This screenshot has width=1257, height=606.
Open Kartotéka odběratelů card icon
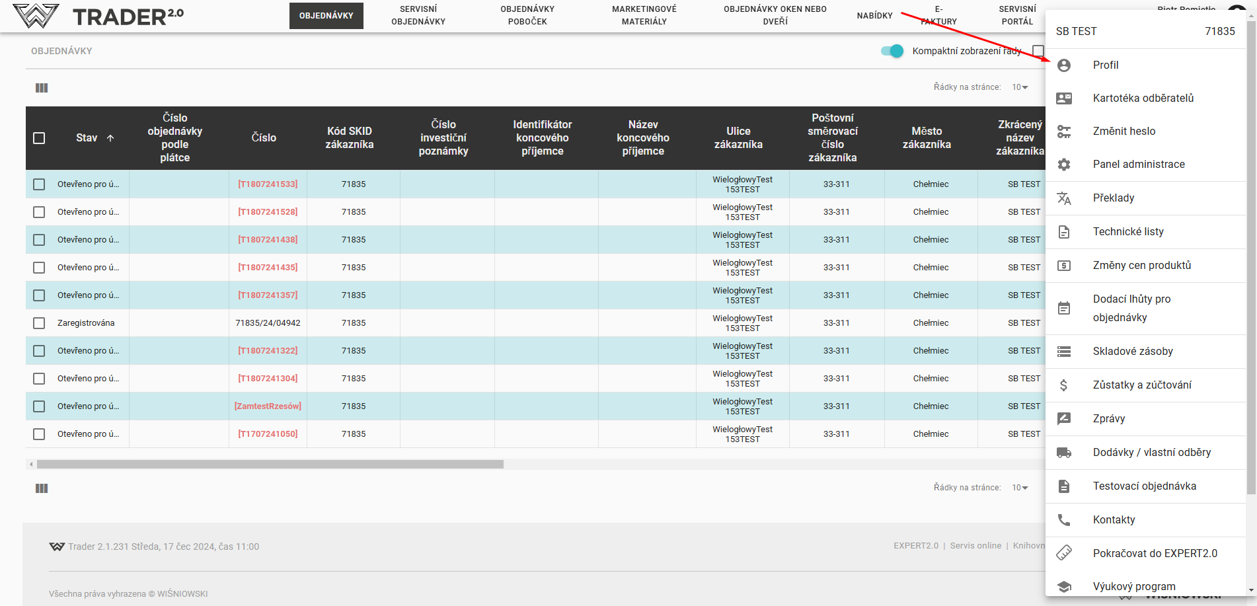tap(1063, 98)
